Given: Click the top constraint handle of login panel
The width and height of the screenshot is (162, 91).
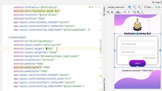Looking at the screenshot, I should pos(137,34).
